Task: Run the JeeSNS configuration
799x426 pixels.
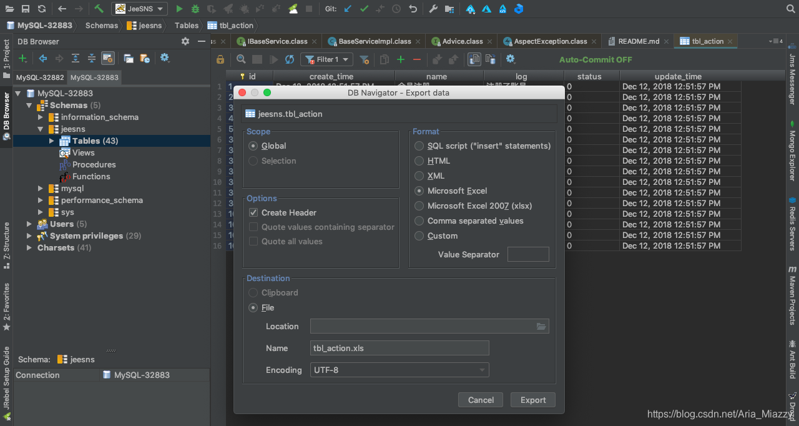Action: (x=179, y=9)
